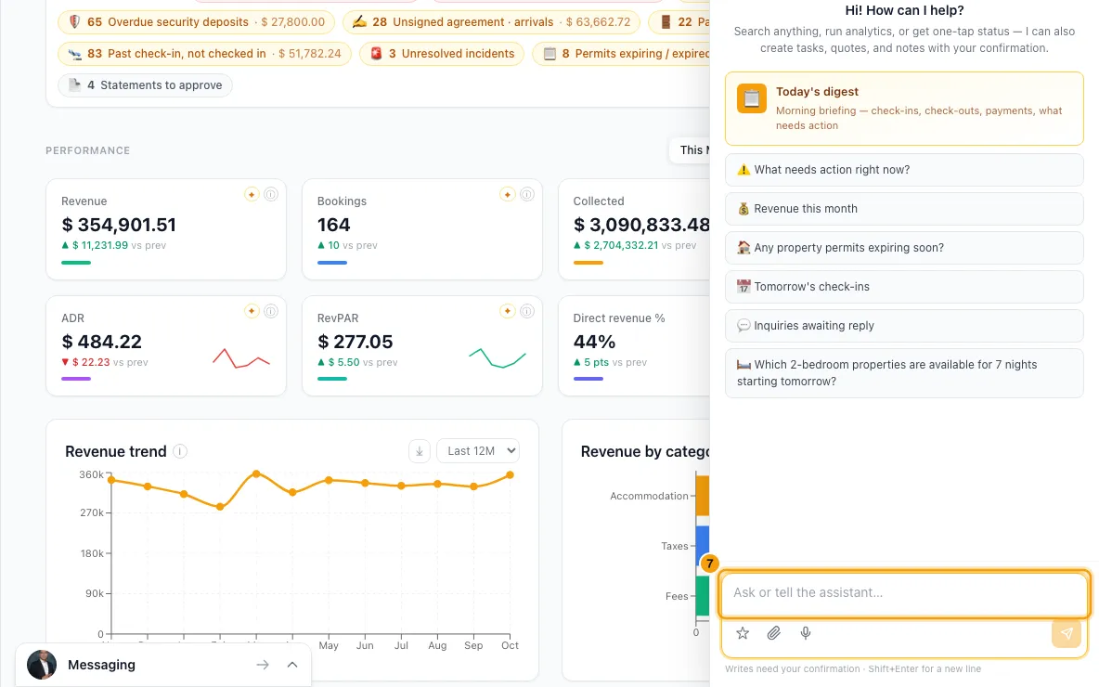Click the ADR $ 484.22 value
This screenshot has width=1099, height=687.
point(102,342)
